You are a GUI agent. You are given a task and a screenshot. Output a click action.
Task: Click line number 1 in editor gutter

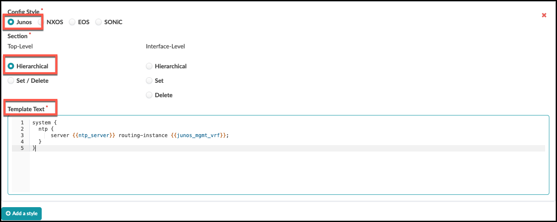pos(22,123)
